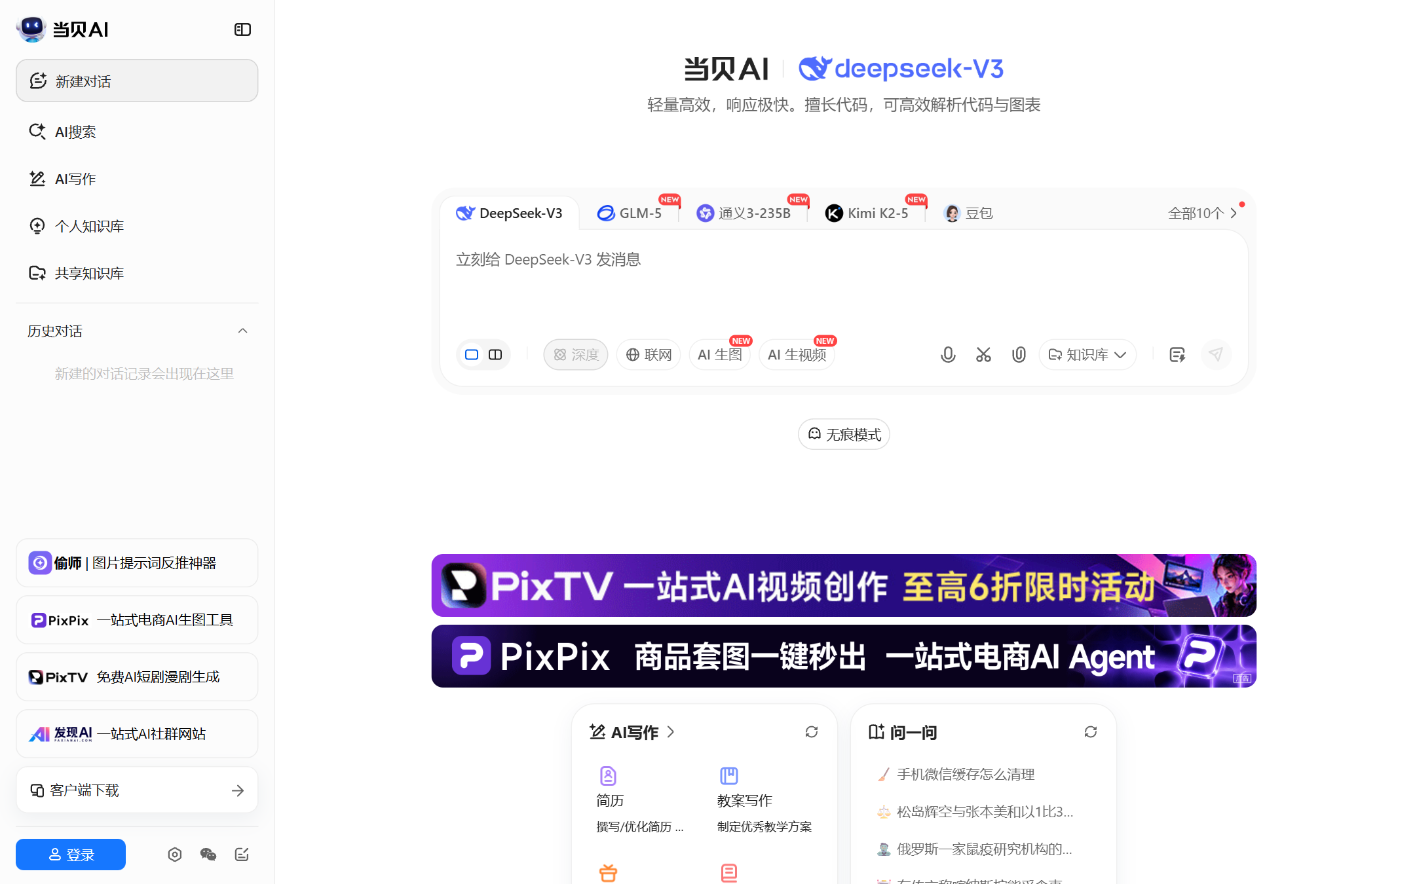1415x884 pixels.
Task: Open the 知识库 dropdown
Action: coord(1087,354)
